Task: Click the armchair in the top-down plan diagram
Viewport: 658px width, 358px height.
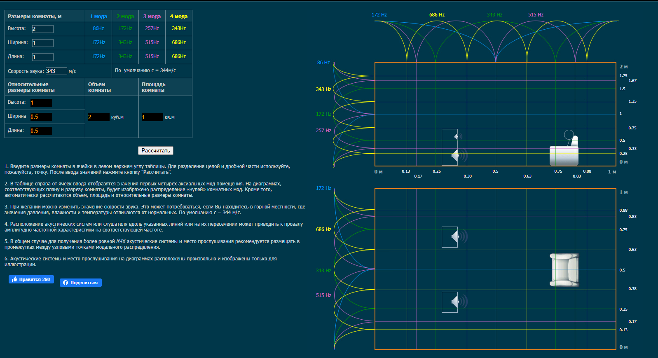Action: pos(564,270)
